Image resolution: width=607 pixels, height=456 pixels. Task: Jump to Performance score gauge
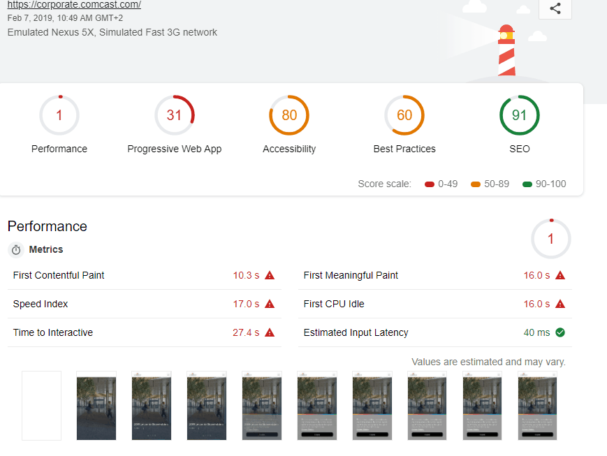point(59,116)
